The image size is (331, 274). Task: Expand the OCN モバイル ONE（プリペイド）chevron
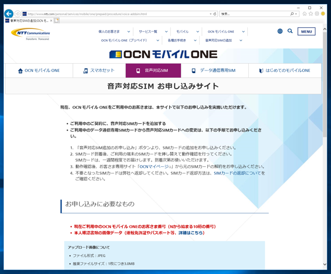[158, 40]
